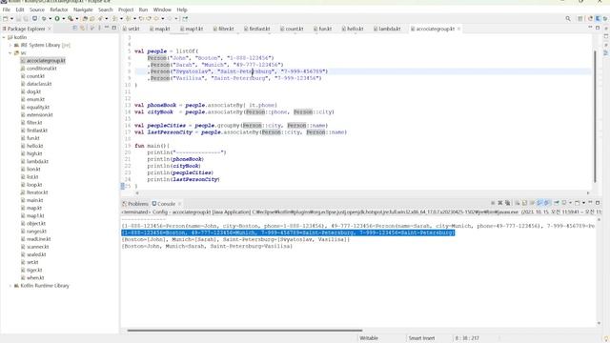
Task: Expand the JRE System Library node
Action: point(10,45)
